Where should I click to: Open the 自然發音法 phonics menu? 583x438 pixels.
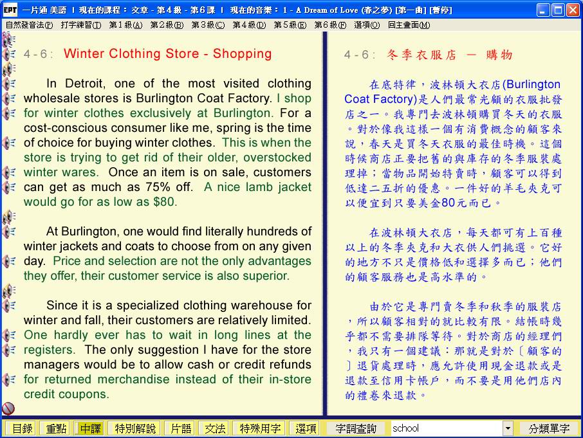(29, 25)
